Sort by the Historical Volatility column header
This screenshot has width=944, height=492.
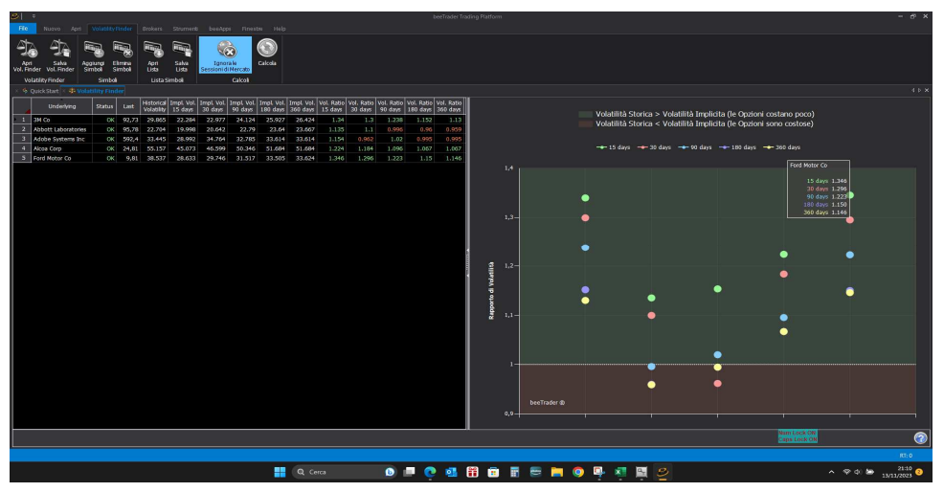tap(154, 106)
